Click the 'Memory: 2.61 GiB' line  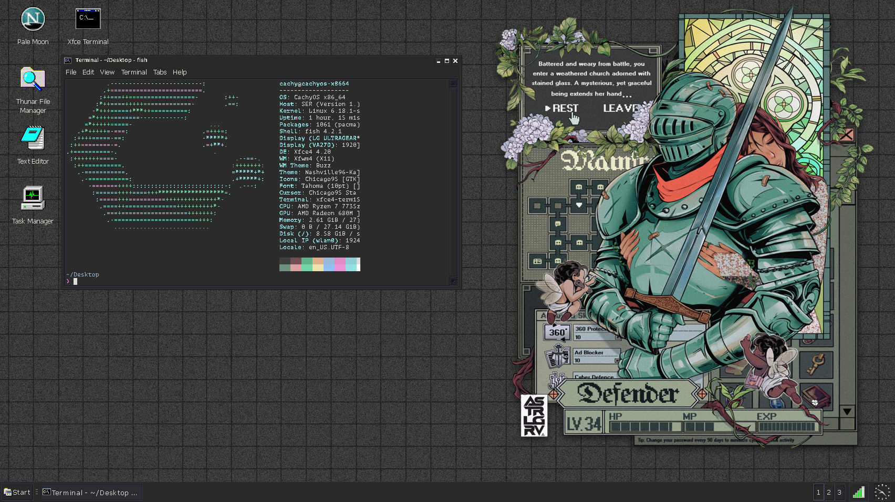point(320,220)
